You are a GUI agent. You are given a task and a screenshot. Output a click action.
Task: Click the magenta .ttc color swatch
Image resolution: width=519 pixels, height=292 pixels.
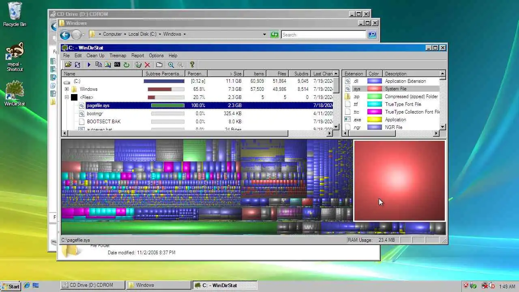(374, 112)
